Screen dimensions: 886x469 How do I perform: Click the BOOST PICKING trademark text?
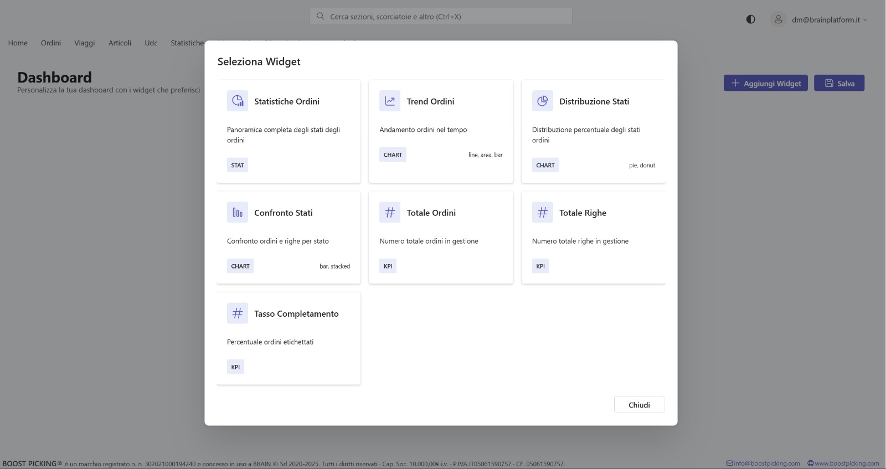32,463
